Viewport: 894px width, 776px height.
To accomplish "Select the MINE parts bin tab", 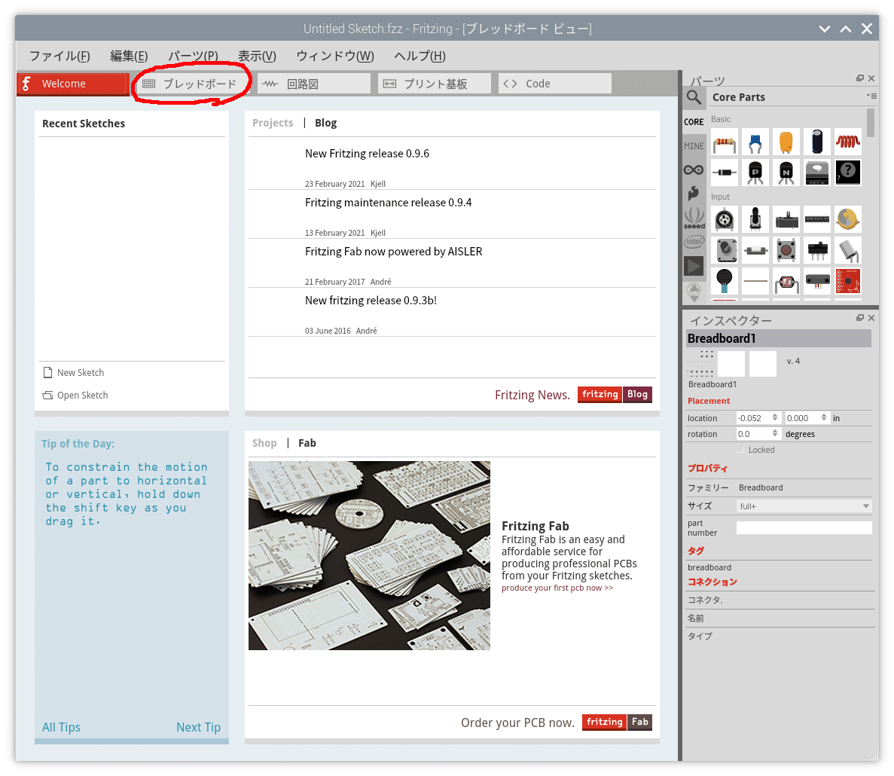I will coord(694,146).
